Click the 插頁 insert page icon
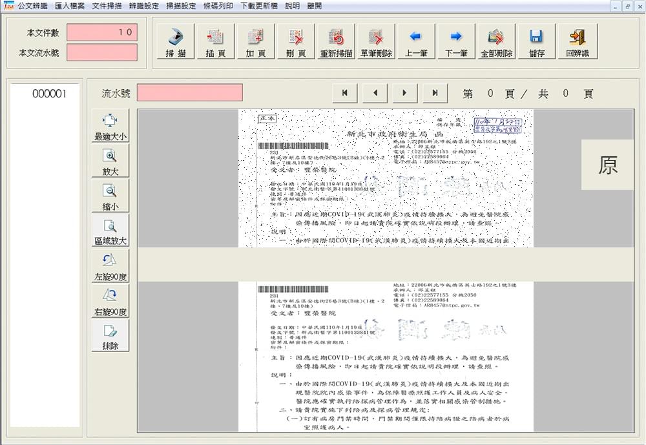 point(215,42)
